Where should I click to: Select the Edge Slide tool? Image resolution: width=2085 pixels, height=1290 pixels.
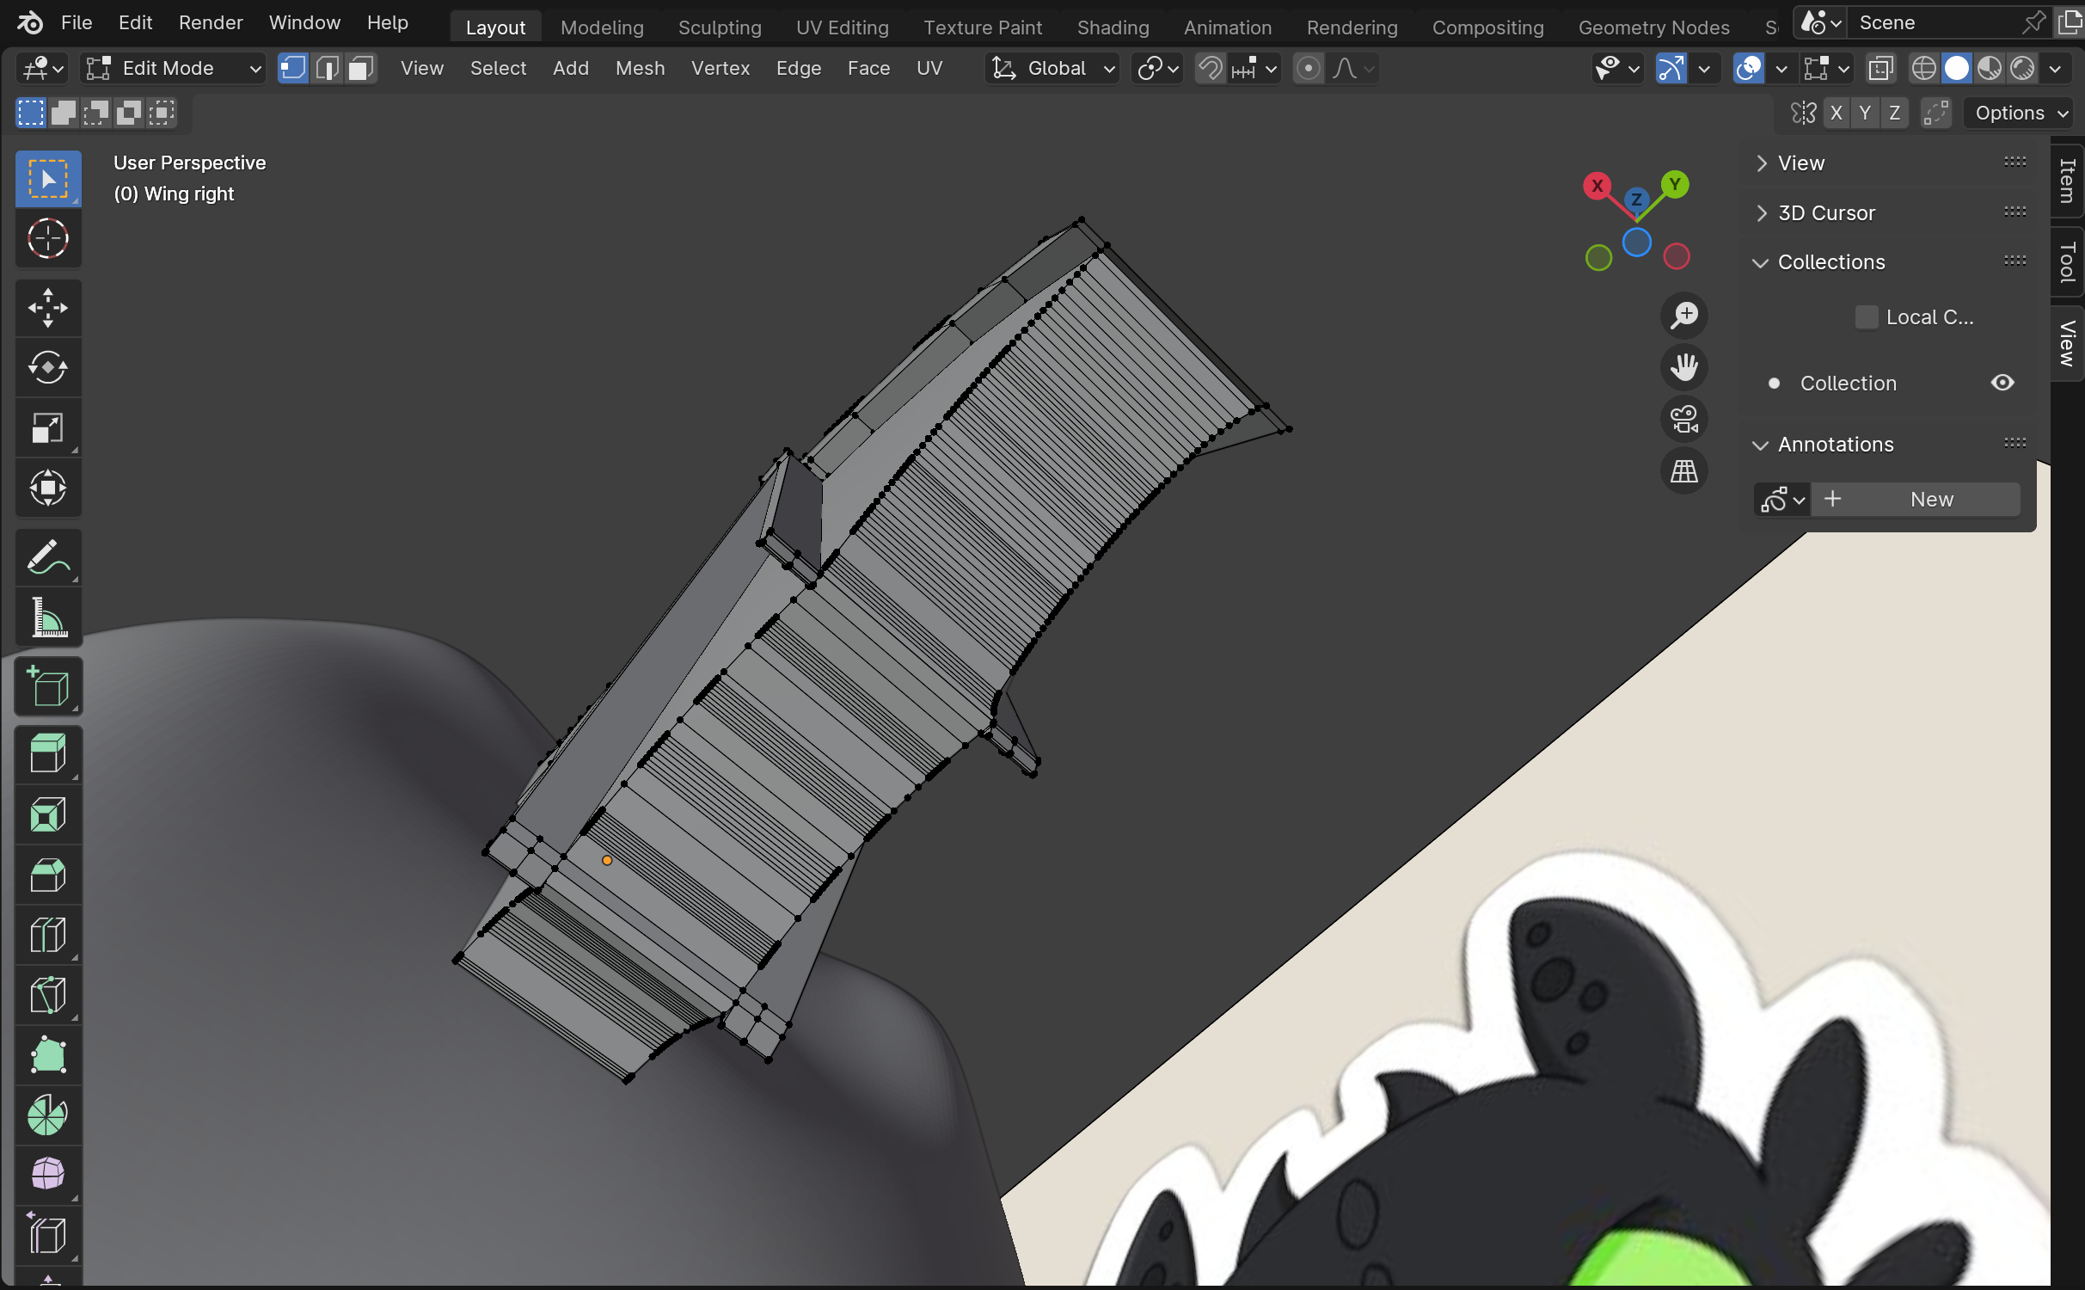click(x=48, y=1236)
